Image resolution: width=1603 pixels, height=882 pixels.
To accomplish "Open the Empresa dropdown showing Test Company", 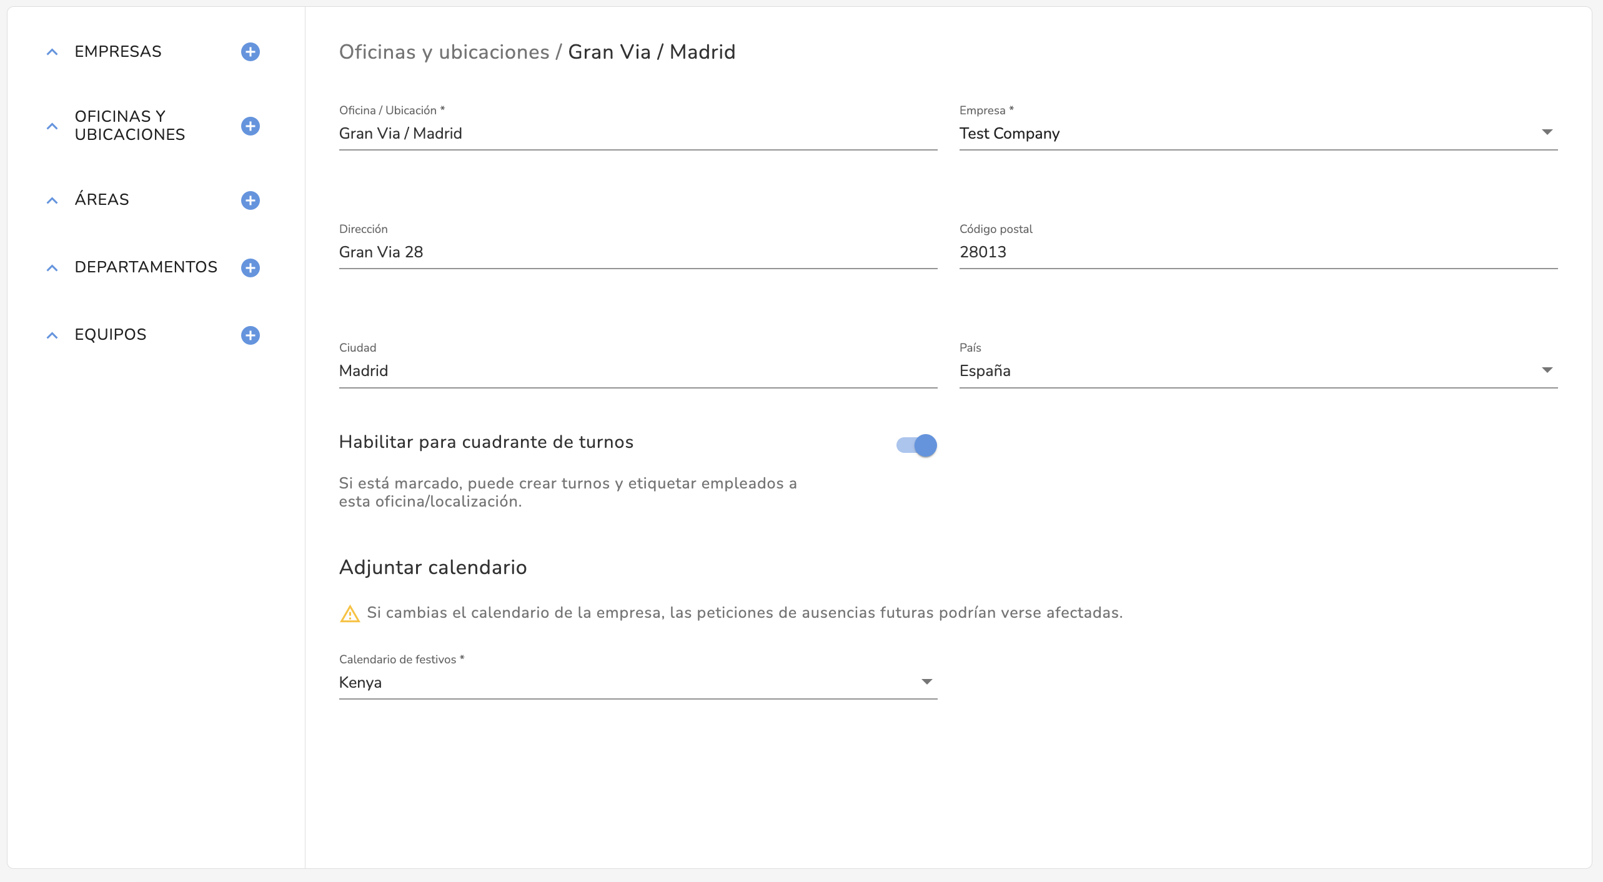I will pos(1258,134).
